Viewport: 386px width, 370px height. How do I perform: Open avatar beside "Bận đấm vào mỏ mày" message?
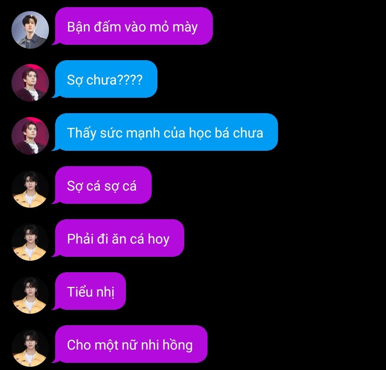pos(30,30)
